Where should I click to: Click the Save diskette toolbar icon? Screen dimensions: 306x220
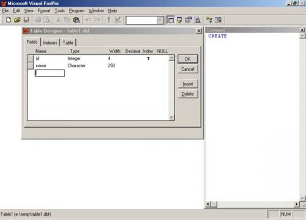[26, 20]
